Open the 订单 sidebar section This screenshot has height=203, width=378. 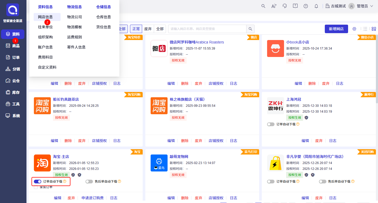(13, 58)
